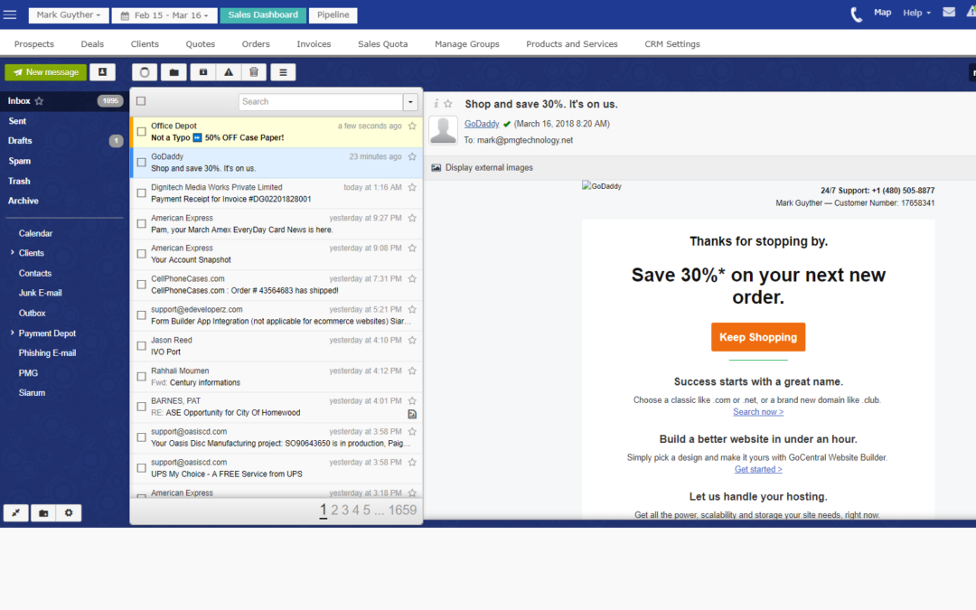The height and width of the screenshot is (610, 976).
Task: Tick the select-all checkbox above message list
Action: click(x=141, y=101)
